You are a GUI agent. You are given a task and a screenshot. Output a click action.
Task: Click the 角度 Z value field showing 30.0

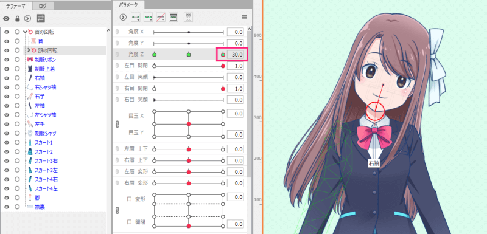[x=235, y=55]
